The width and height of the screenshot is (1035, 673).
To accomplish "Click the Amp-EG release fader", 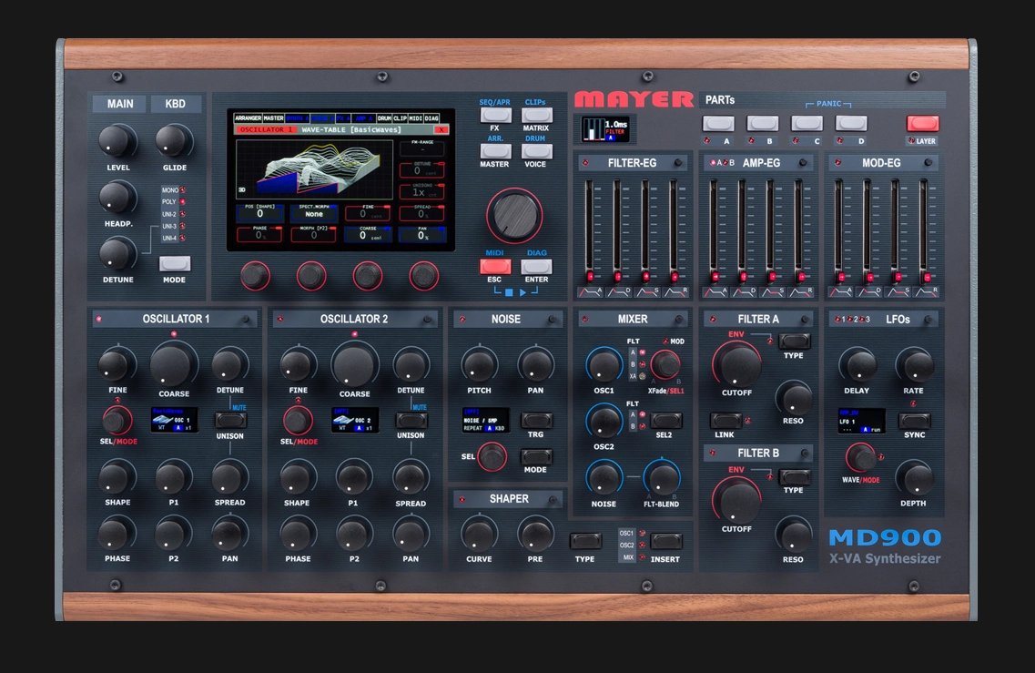I will (x=800, y=231).
